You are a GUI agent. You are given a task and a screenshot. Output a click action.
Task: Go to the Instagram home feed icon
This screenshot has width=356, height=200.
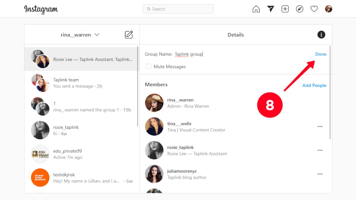click(x=256, y=9)
